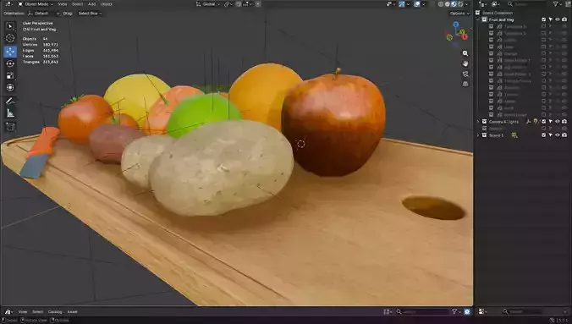Click the pan view hand icon
This screenshot has width=572, height=324.
(465, 63)
